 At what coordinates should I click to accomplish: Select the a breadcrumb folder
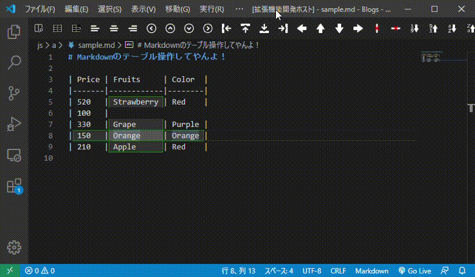tap(54, 45)
